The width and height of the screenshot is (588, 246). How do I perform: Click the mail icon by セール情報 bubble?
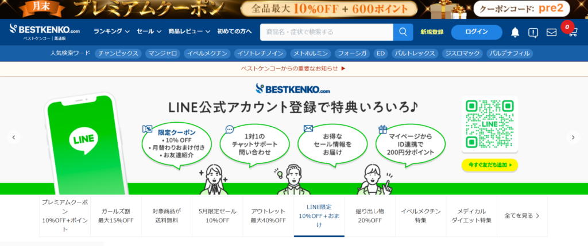(308, 129)
